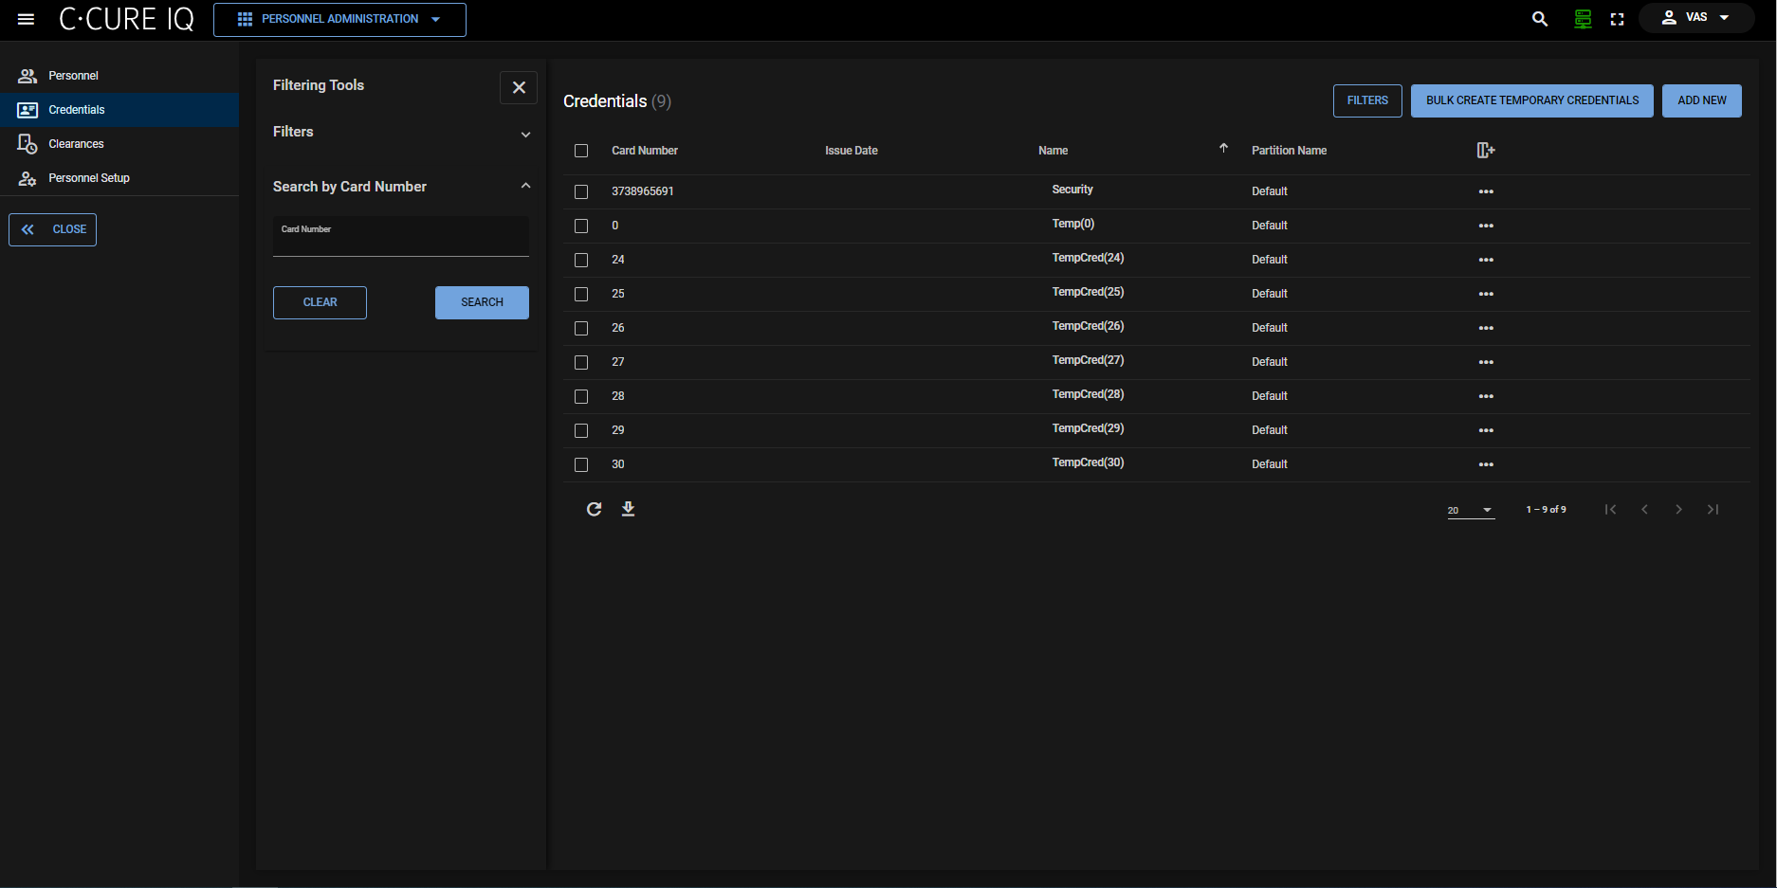1777x888 pixels.
Task: Tick the checkbox for card number 26
Action: [581, 328]
